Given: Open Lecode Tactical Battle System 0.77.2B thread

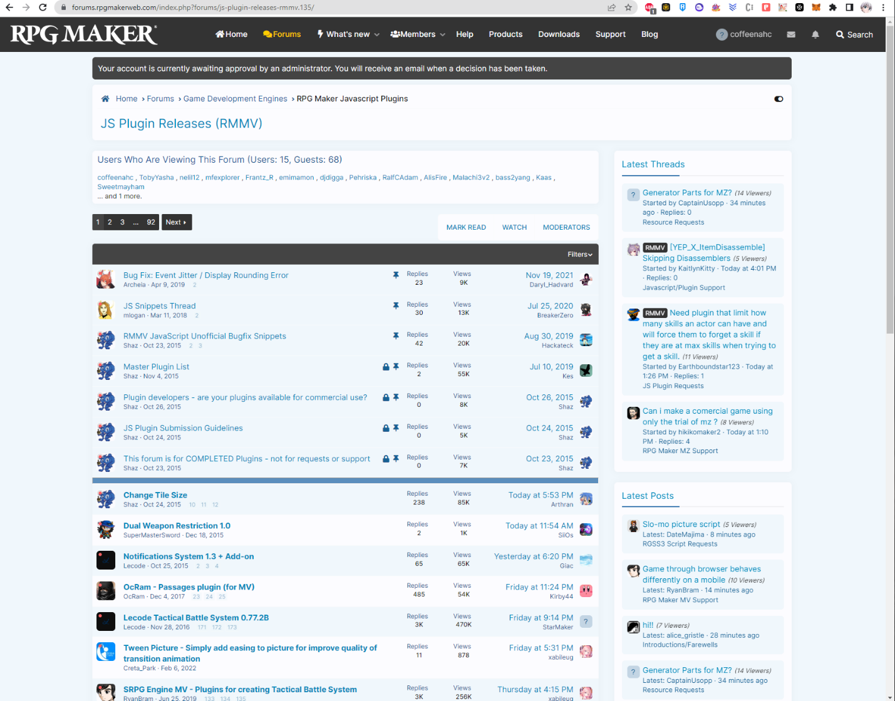Looking at the screenshot, I should [x=196, y=618].
